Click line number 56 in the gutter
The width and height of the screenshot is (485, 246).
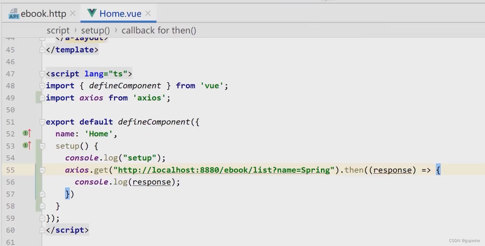(10, 182)
